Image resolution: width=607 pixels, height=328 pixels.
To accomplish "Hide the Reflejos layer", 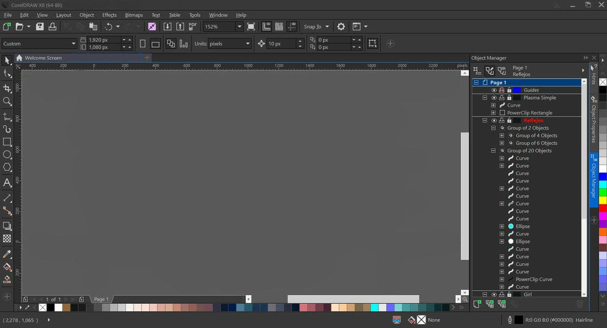I will (494, 120).
